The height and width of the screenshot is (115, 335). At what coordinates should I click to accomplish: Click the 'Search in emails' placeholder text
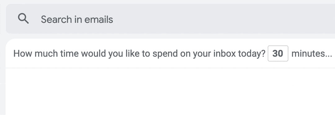(x=77, y=19)
